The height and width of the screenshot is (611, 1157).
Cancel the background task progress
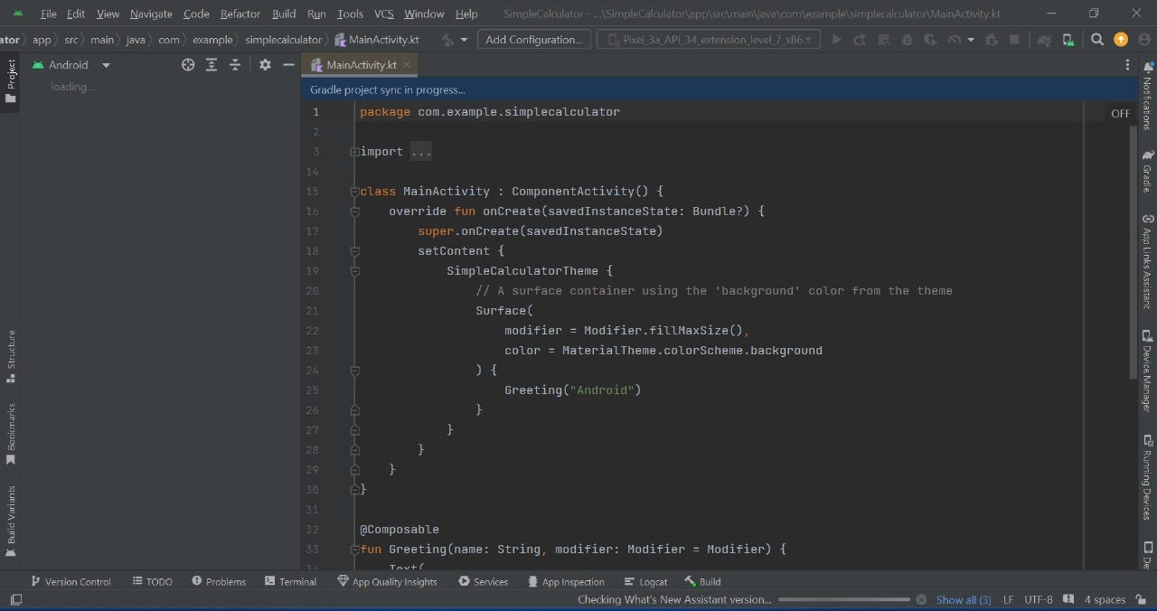point(921,599)
